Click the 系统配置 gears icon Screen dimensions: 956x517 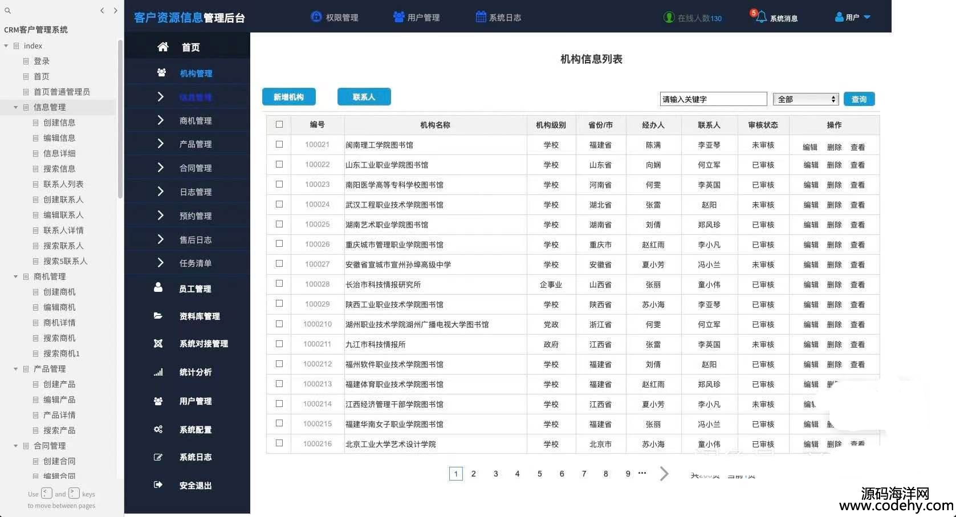coord(158,429)
